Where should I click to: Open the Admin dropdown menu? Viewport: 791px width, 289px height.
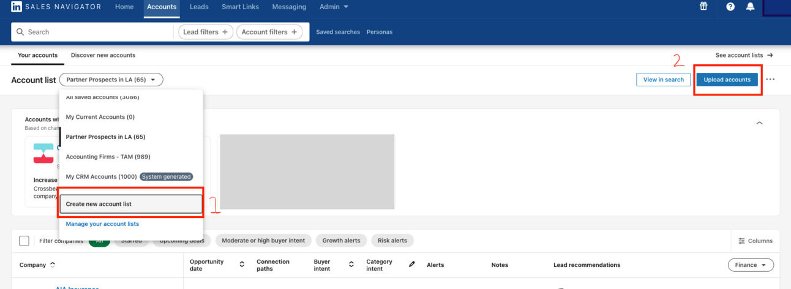pos(334,7)
